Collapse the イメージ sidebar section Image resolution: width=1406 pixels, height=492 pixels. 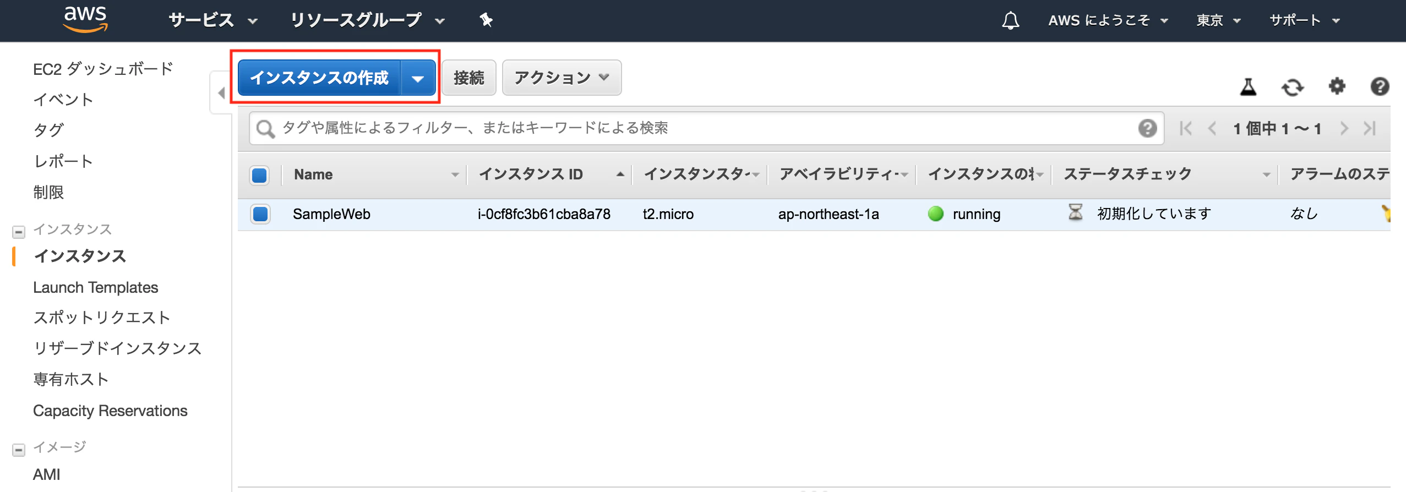[x=19, y=450]
